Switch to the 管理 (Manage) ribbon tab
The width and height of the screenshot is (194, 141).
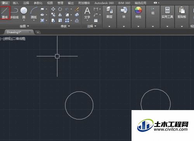pyautogui.click(x=60, y=3)
